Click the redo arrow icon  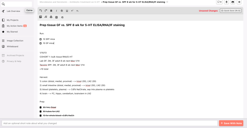click(46, 11)
